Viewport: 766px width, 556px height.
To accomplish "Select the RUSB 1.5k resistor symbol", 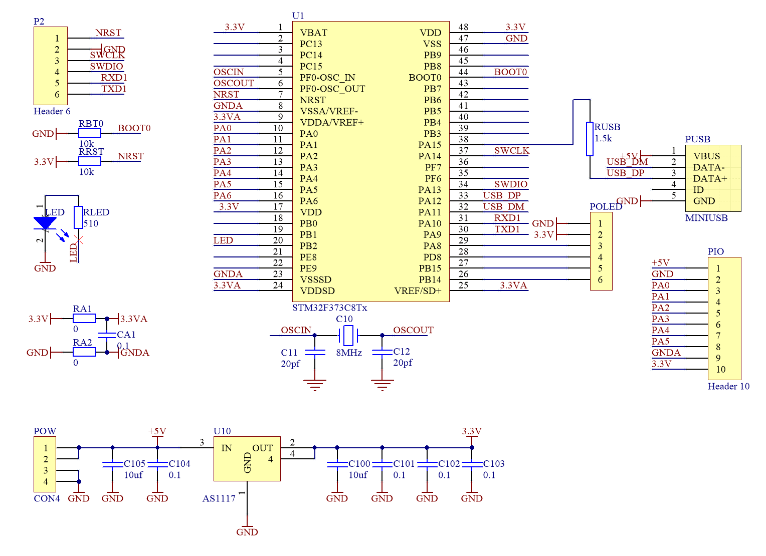I will (590, 140).
